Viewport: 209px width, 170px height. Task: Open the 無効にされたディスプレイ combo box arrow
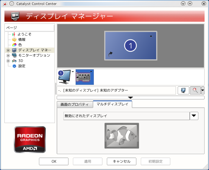pos(194,116)
